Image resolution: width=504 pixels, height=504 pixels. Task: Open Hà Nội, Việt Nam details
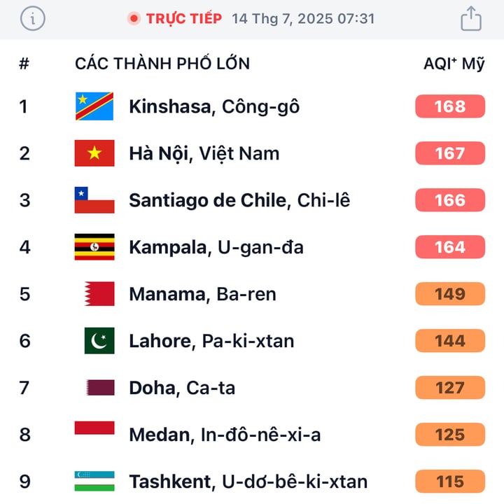pyautogui.click(x=204, y=153)
